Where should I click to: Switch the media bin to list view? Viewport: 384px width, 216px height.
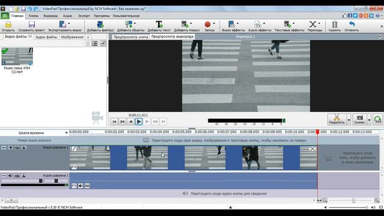95,44
